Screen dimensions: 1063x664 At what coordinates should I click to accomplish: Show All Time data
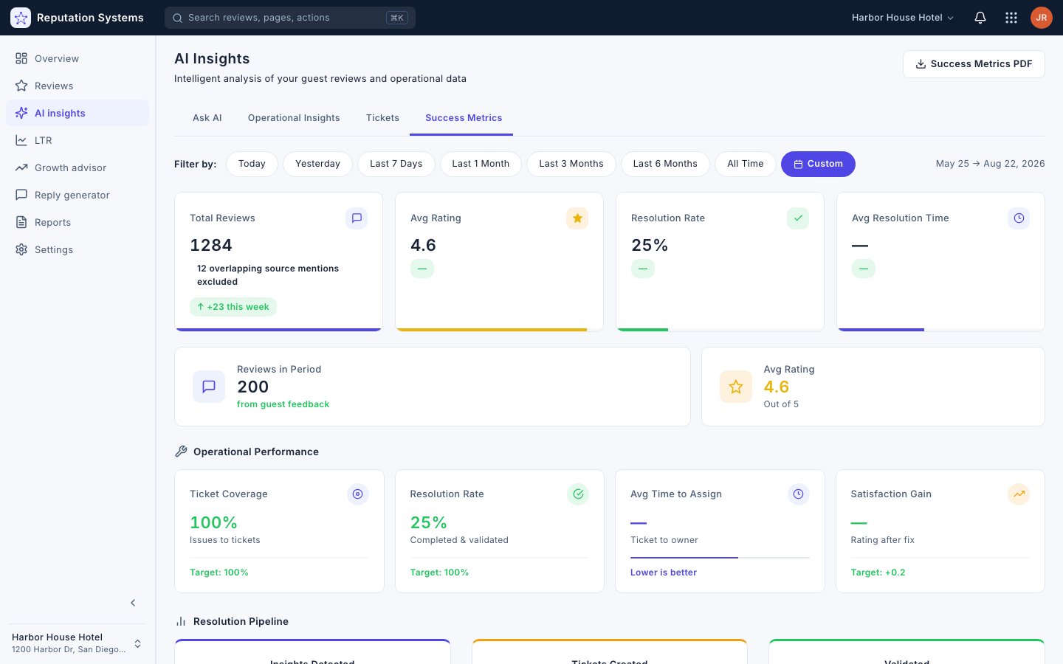point(746,164)
